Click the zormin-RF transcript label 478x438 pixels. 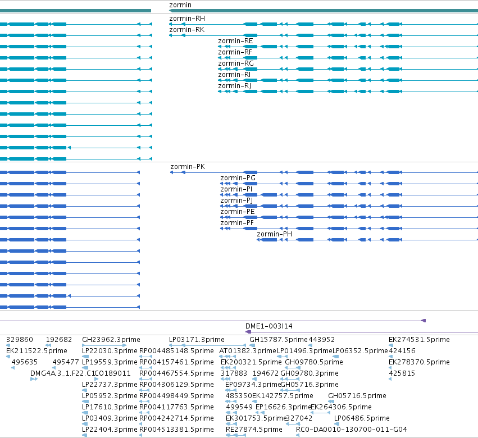[x=235, y=52]
